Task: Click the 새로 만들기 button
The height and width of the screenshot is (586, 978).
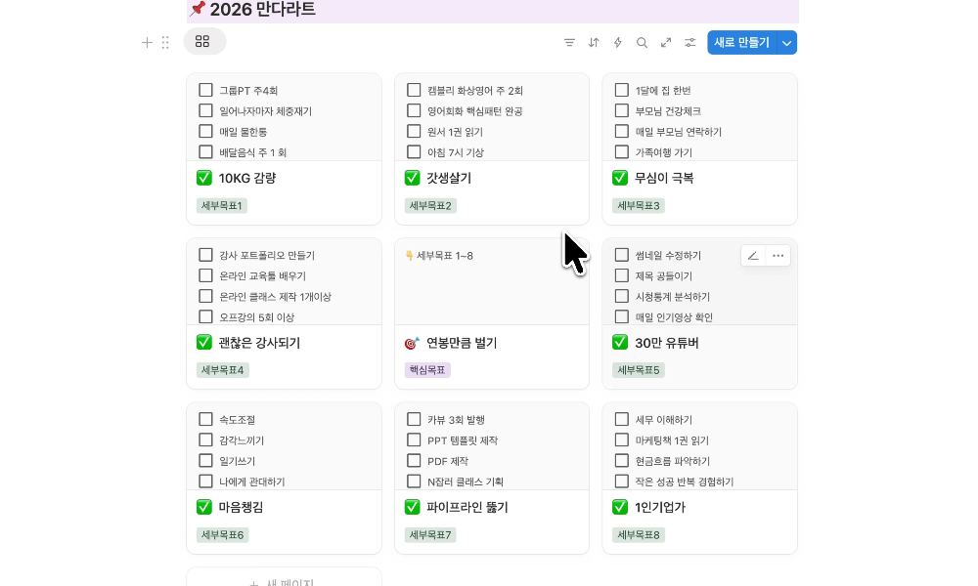Action: click(x=741, y=43)
